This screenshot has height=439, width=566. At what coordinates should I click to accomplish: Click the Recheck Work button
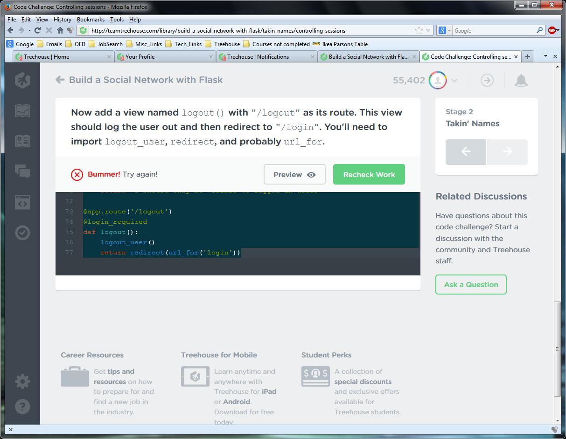369,174
